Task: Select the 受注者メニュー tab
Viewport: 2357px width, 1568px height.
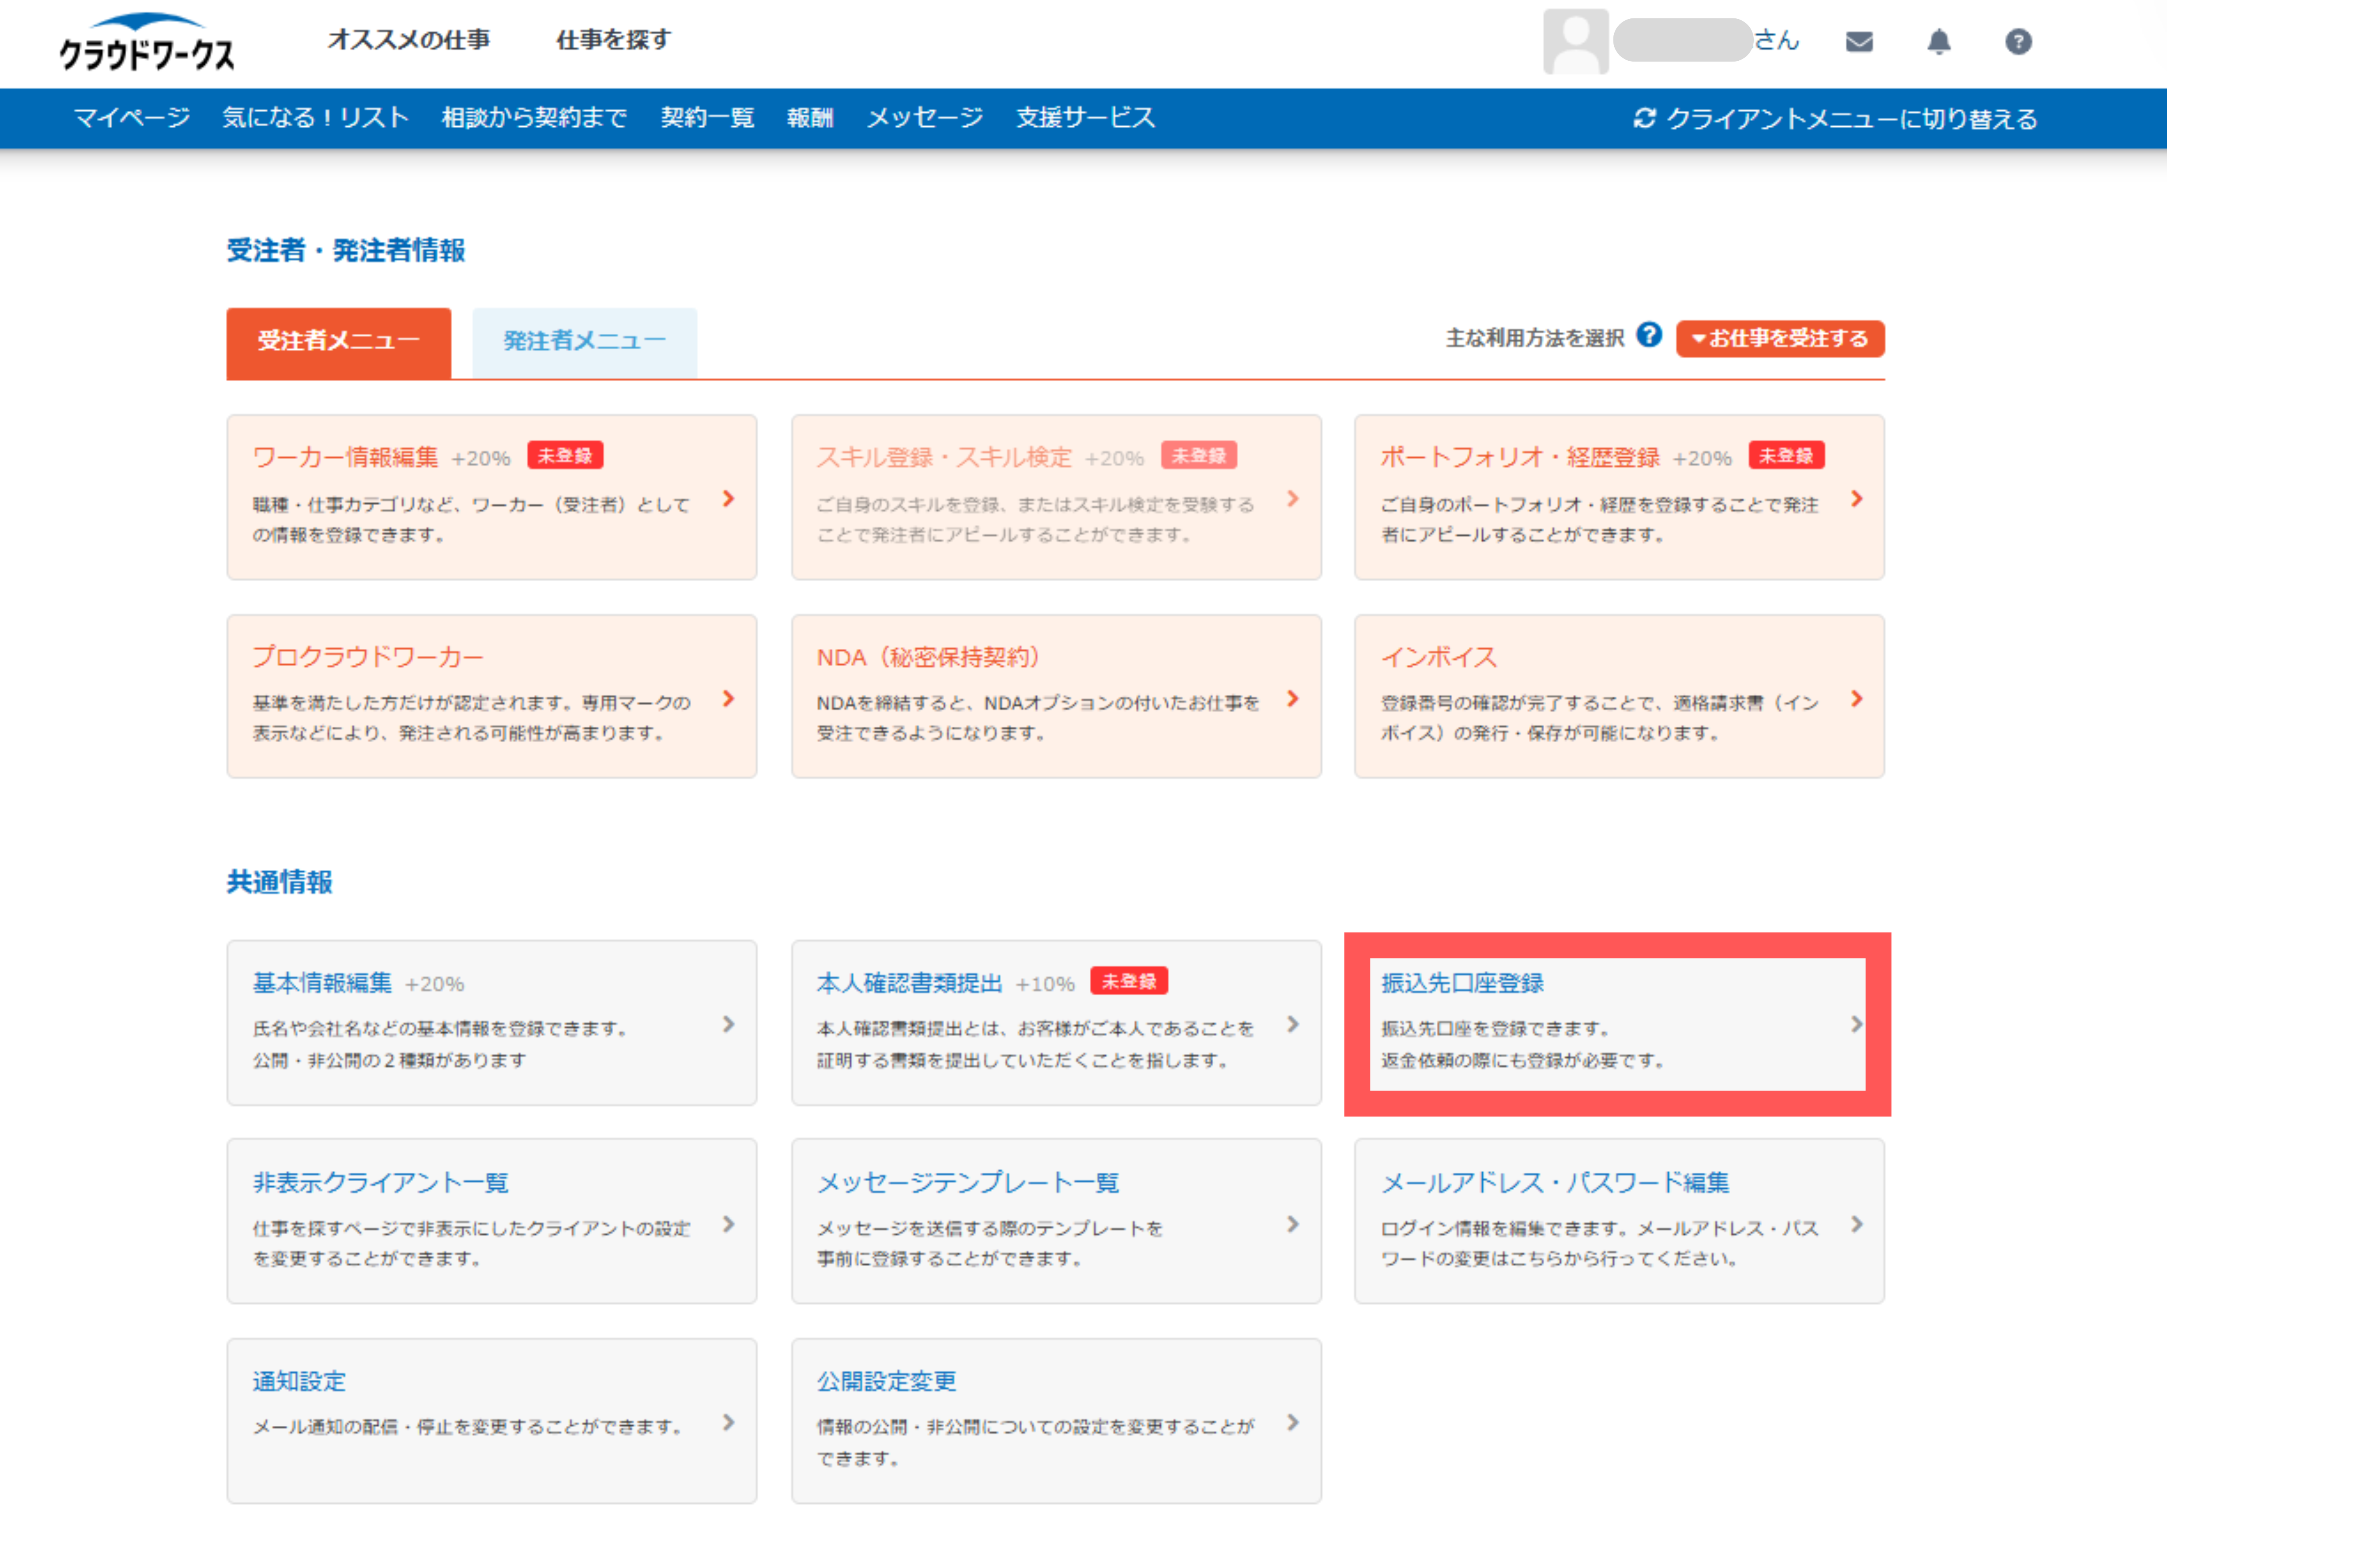Action: tap(338, 342)
